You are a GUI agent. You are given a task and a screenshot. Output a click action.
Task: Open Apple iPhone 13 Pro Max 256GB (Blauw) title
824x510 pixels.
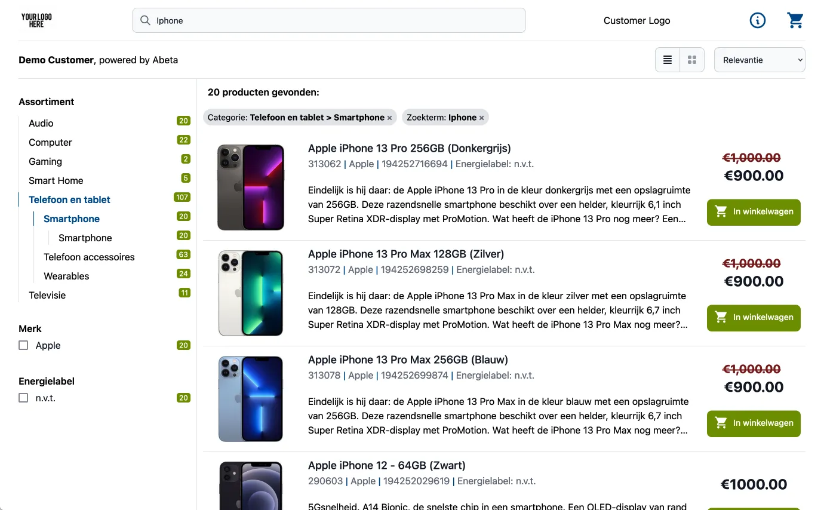[408, 360]
